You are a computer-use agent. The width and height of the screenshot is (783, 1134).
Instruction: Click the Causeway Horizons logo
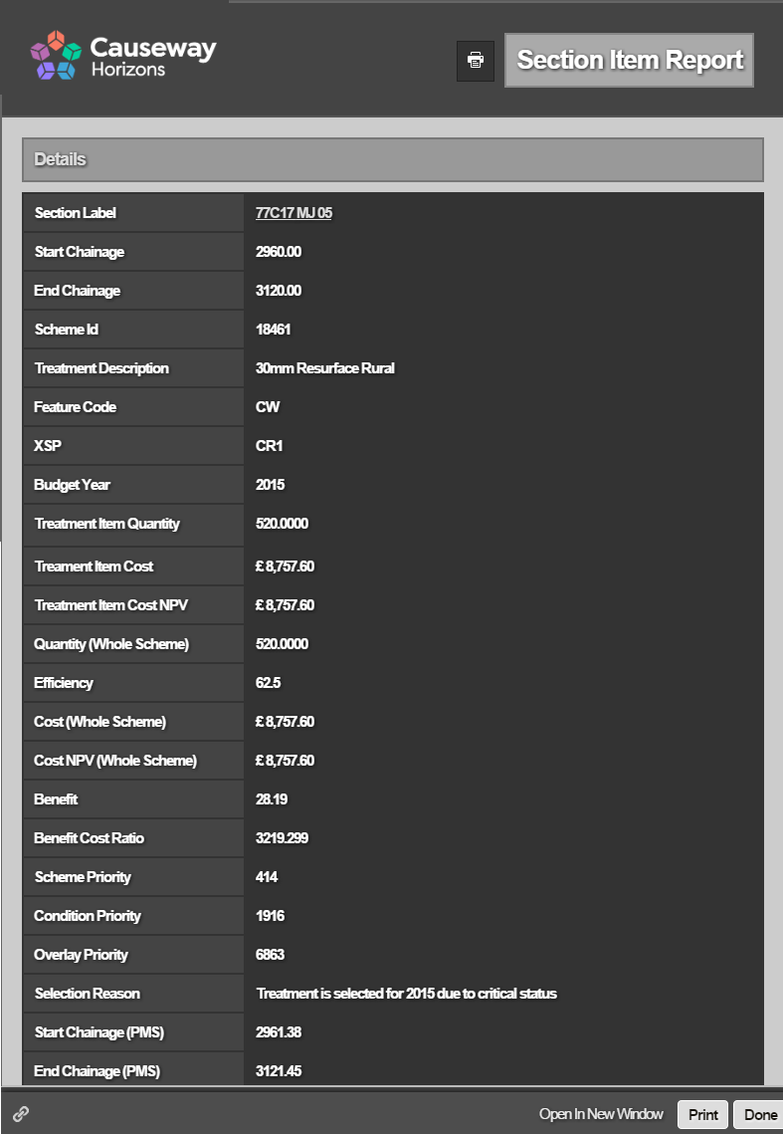point(122,56)
